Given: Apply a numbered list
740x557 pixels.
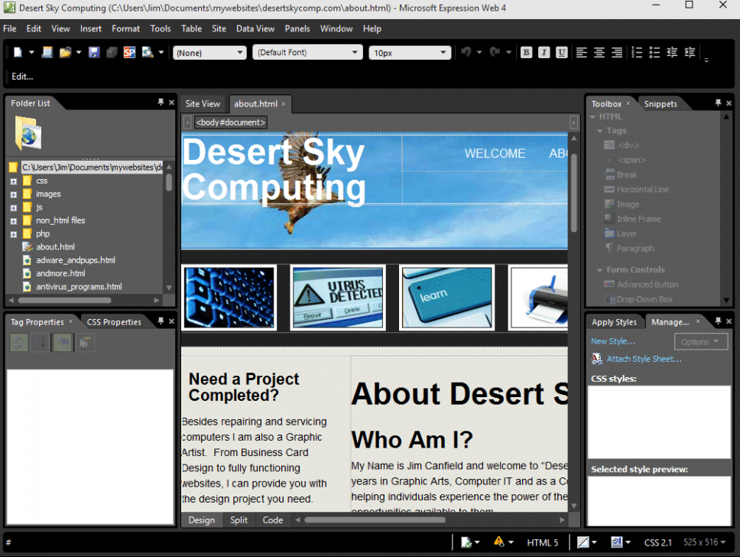Looking at the screenshot, I should point(637,53).
